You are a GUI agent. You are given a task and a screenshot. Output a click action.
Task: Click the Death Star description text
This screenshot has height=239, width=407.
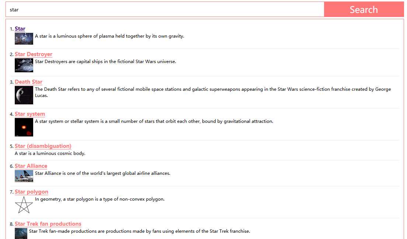pos(213,92)
